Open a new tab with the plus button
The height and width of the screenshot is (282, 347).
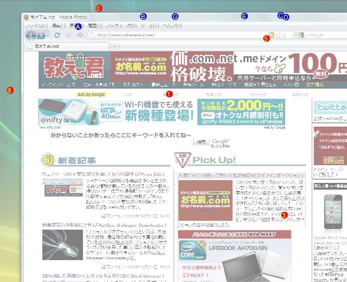[x=115, y=46]
